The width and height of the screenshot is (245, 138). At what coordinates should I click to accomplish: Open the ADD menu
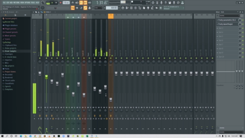(x=11, y=3)
